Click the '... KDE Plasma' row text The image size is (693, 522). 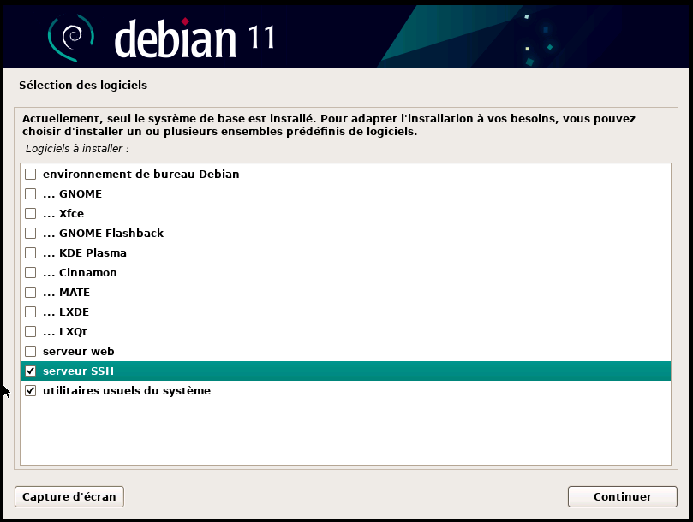click(85, 252)
